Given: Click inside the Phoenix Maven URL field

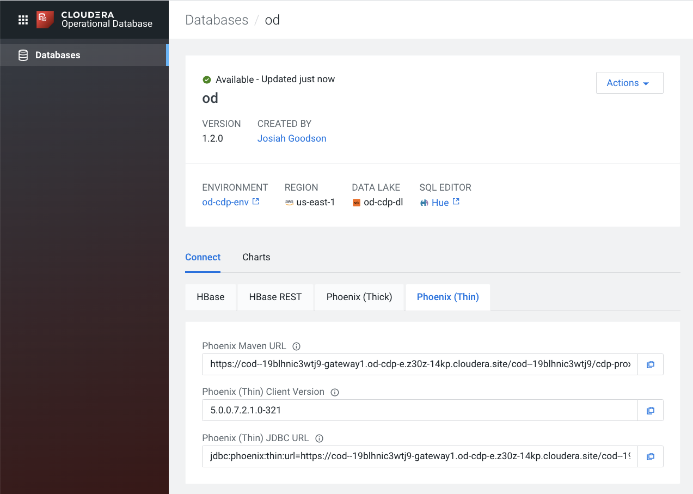Looking at the screenshot, I should point(419,364).
